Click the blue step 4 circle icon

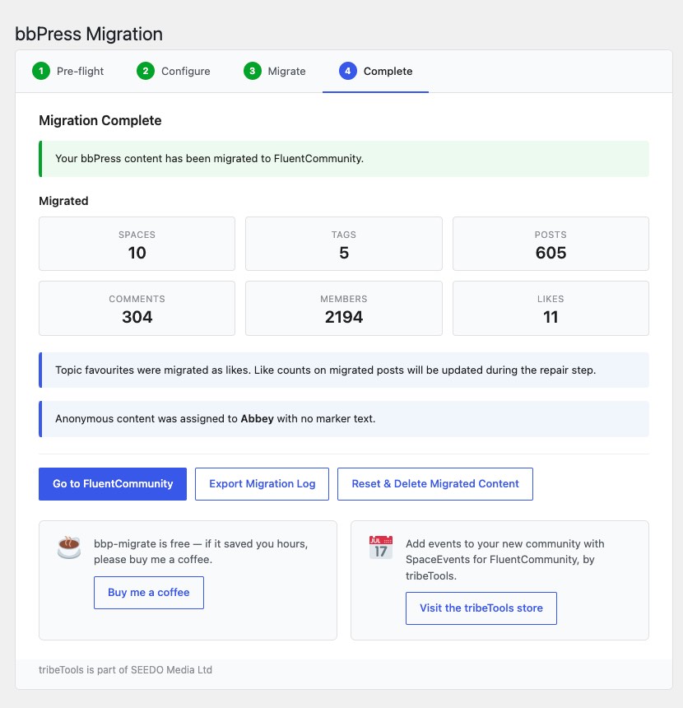(x=347, y=71)
